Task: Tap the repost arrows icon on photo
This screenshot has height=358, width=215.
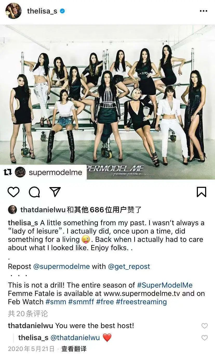Action: click(x=8, y=172)
